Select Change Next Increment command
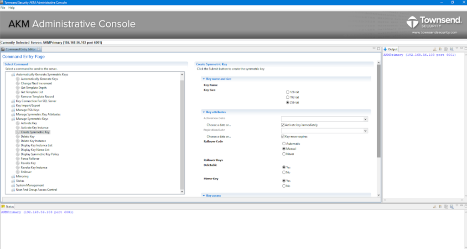Image resolution: width=467 pixels, height=249 pixels. click(x=36, y=84)
